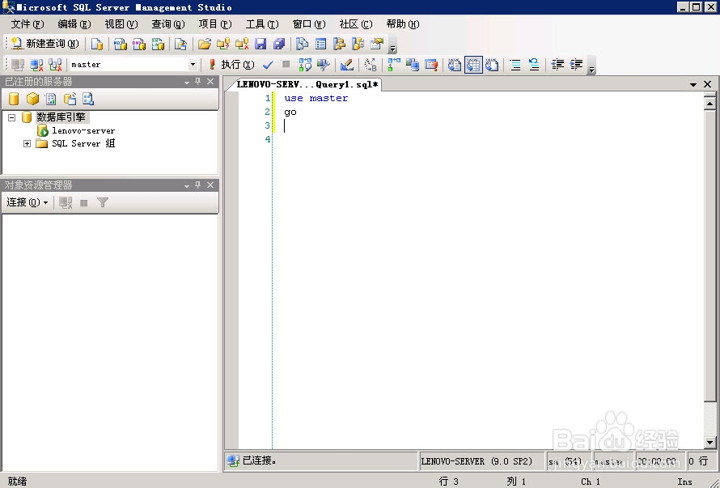Click the Filter funnel icon in Object Explorer

point(103,202)
